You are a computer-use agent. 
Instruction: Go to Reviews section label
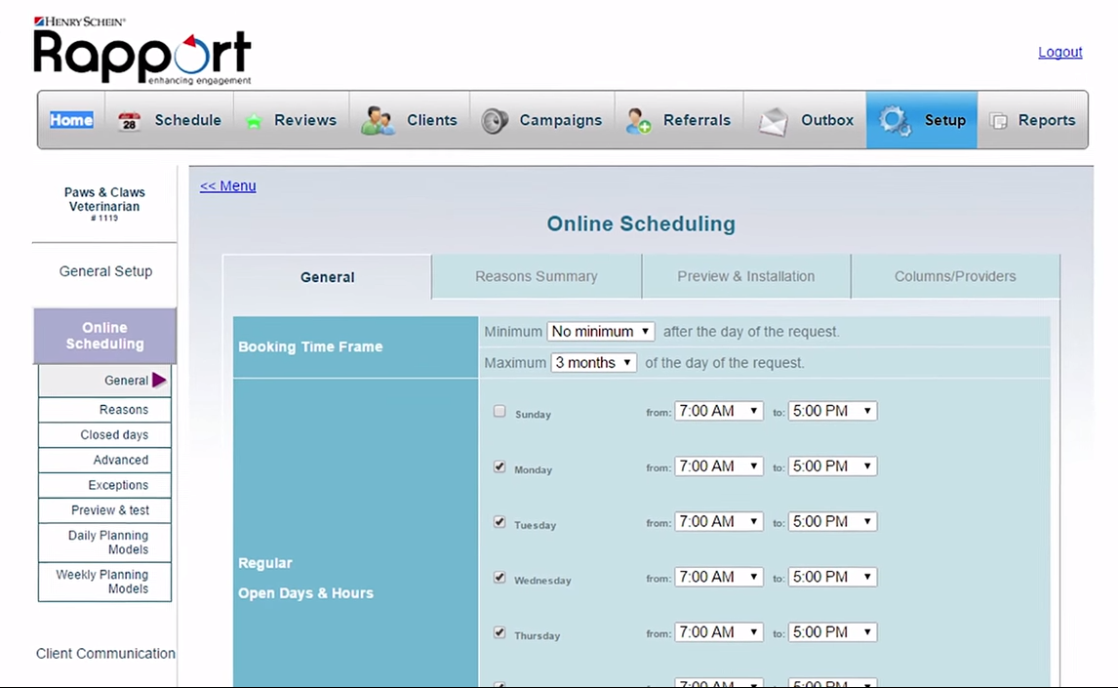305,120
